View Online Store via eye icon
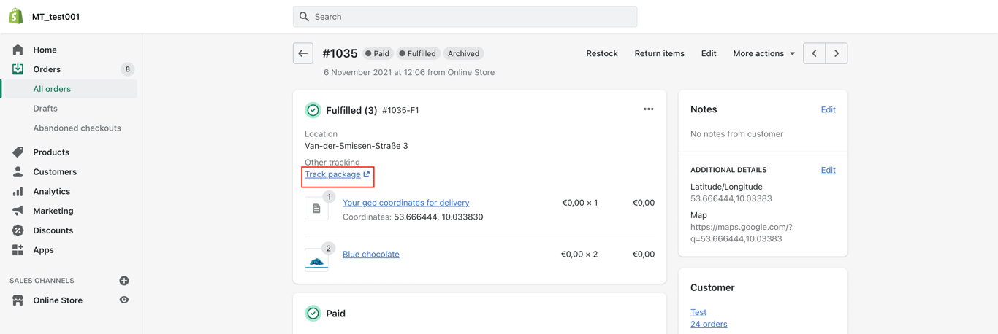 (x=124, y=300)
